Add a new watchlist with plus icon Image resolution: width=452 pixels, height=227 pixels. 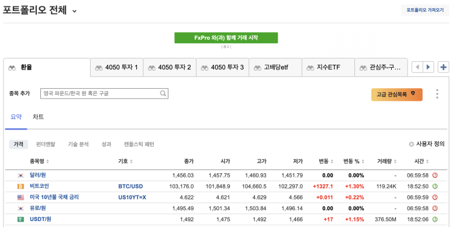[443, 67]
